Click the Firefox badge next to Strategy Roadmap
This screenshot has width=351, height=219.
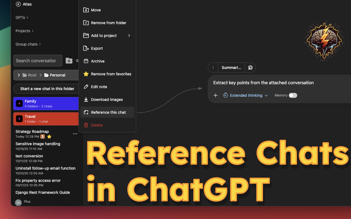43,136
